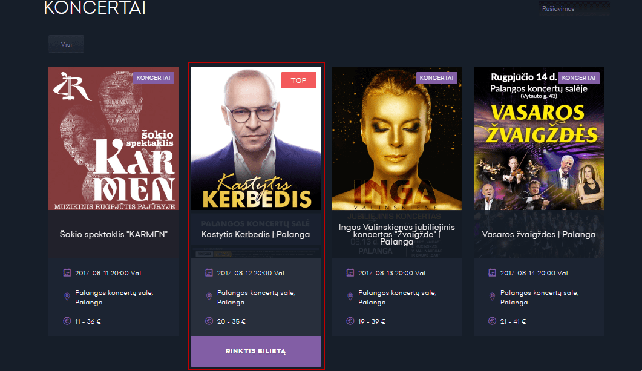Open the Kastytis Kerbedis | Palanga title link
The width and height of the screenshot is (642, 371).
pyautogui.click(x=255, y=235)
